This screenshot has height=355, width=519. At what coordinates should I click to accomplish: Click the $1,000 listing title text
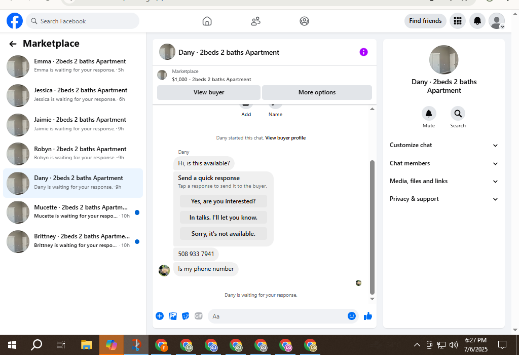tap(211, 80)
